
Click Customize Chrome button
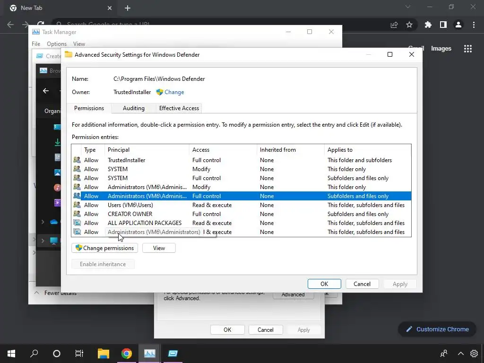437,329
